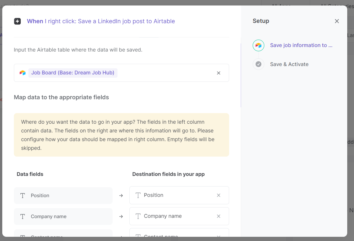
Task: Click the arrow between Company name fields
Action: [x=121, y=217]
